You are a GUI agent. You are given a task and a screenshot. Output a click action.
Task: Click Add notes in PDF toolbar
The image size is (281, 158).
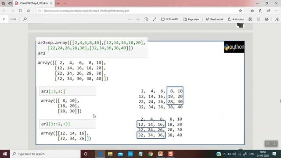[236, 19]
